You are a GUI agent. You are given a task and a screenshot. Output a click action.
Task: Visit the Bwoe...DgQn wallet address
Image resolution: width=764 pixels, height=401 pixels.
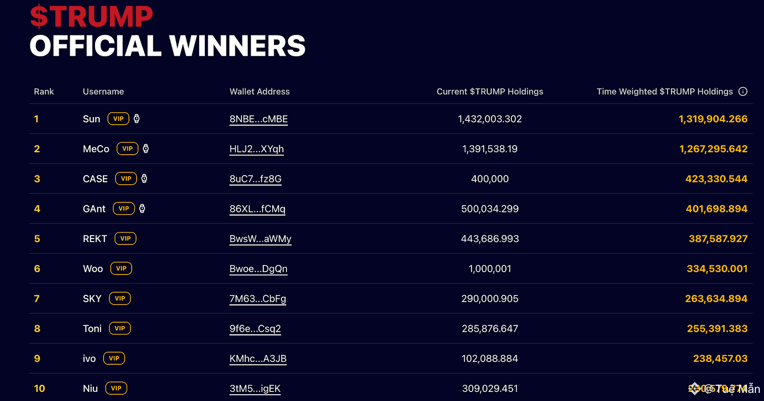258,269
